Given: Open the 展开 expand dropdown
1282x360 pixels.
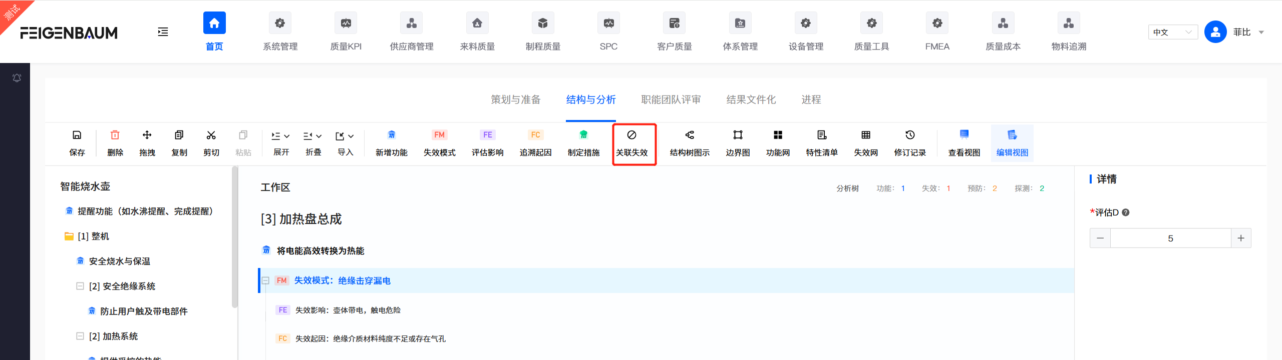Looking at the screenshot, I should click(x=281, y=143).
